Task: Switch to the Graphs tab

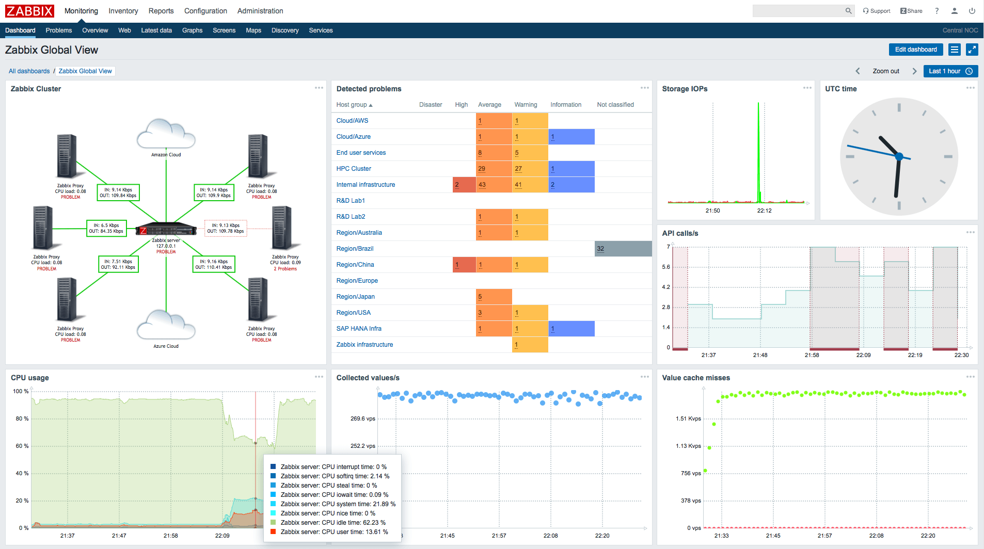Action: pyautogui.click(x=192, y=30)
